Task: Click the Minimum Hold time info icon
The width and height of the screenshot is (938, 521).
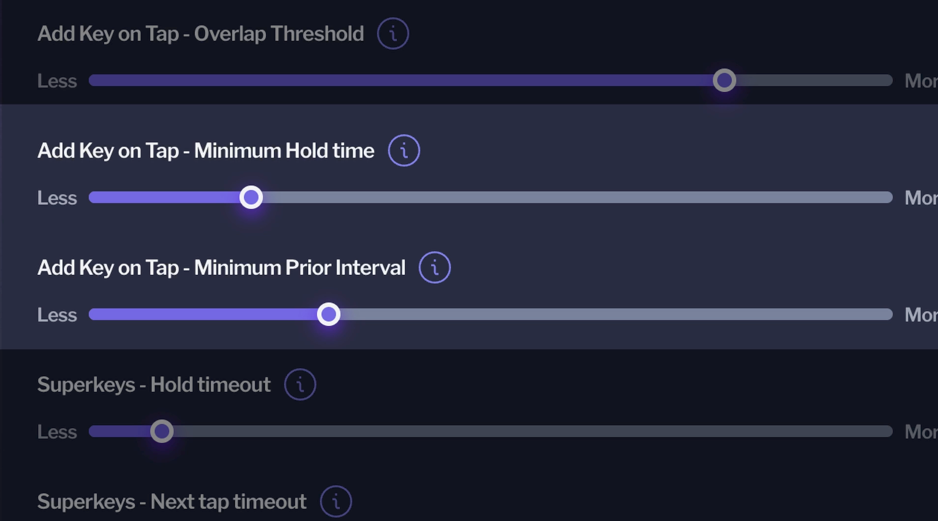Action: coord(403,150)
